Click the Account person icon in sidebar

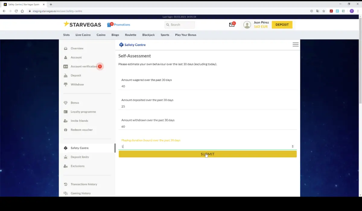point(65,57)
